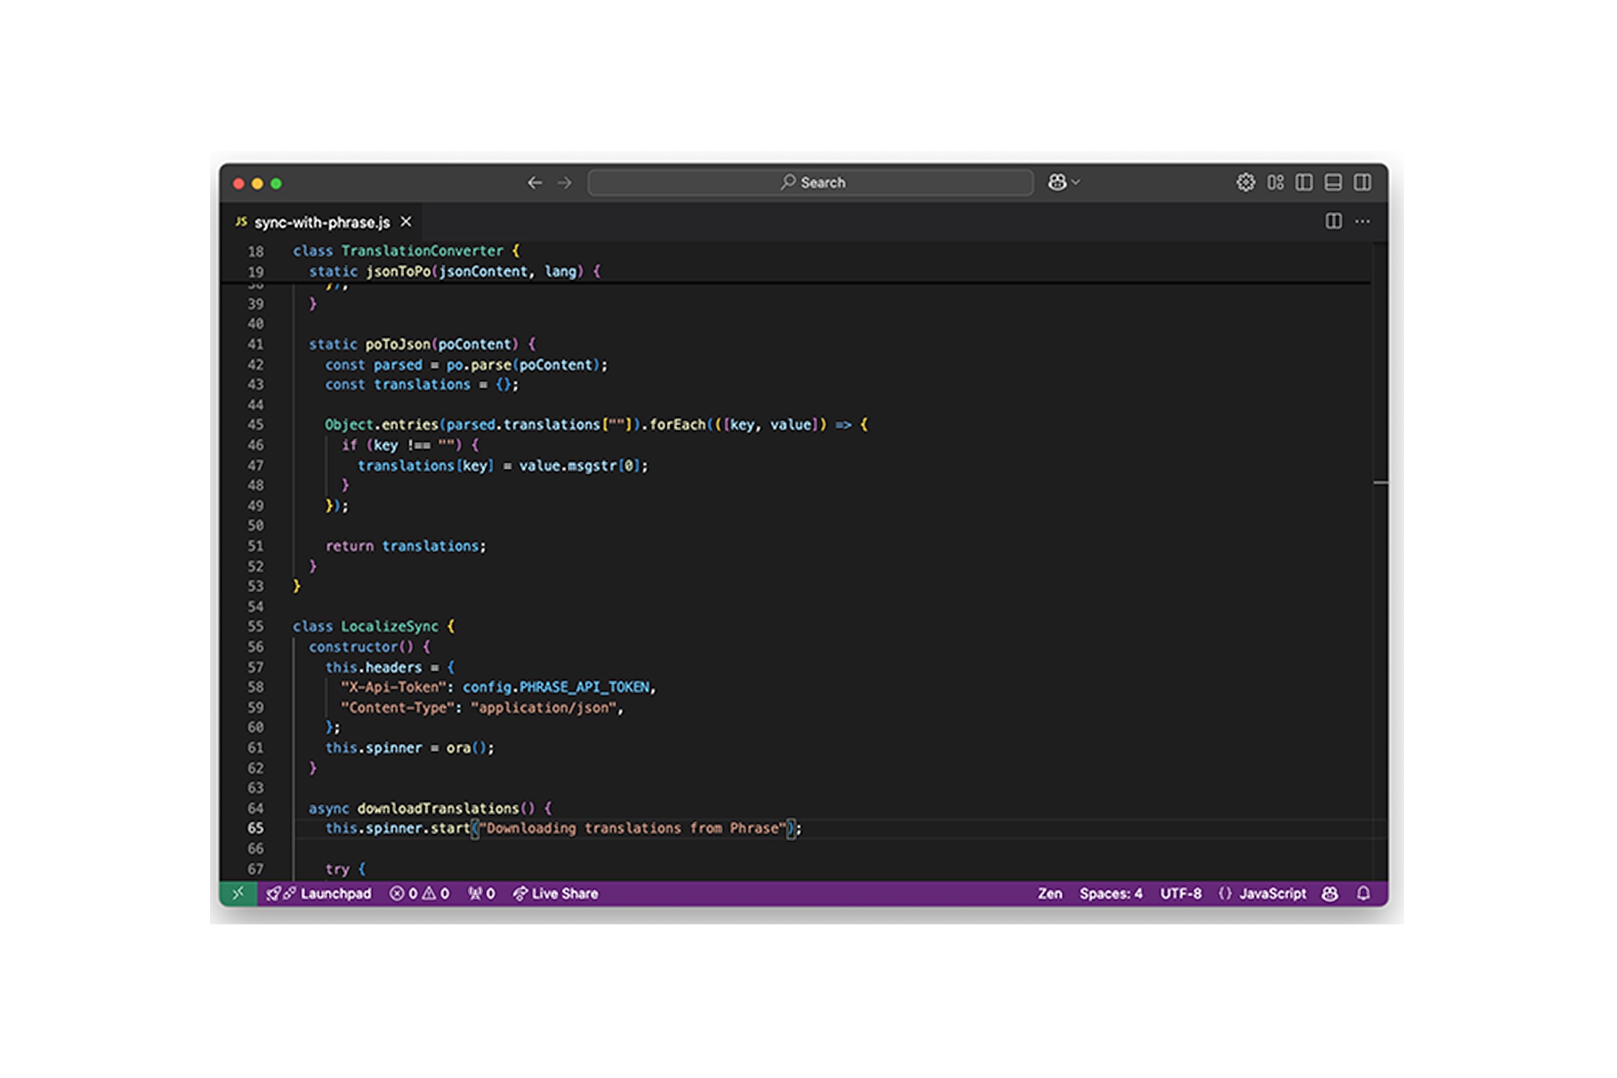Open remote window from green status icon

pos(238,893)
